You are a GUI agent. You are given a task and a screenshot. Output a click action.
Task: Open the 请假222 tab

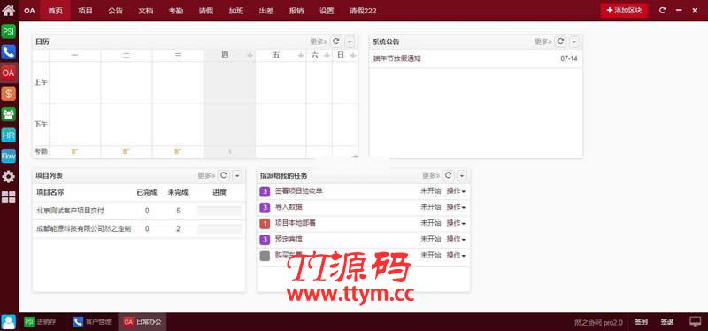(363, 11)
